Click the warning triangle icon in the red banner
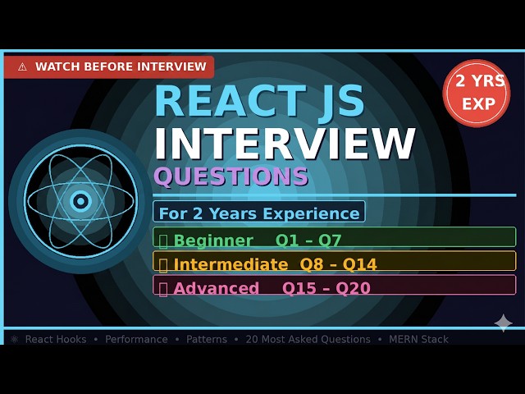This screenshot has height=394, width=525. pyautogui.click(x=22, y=66)
